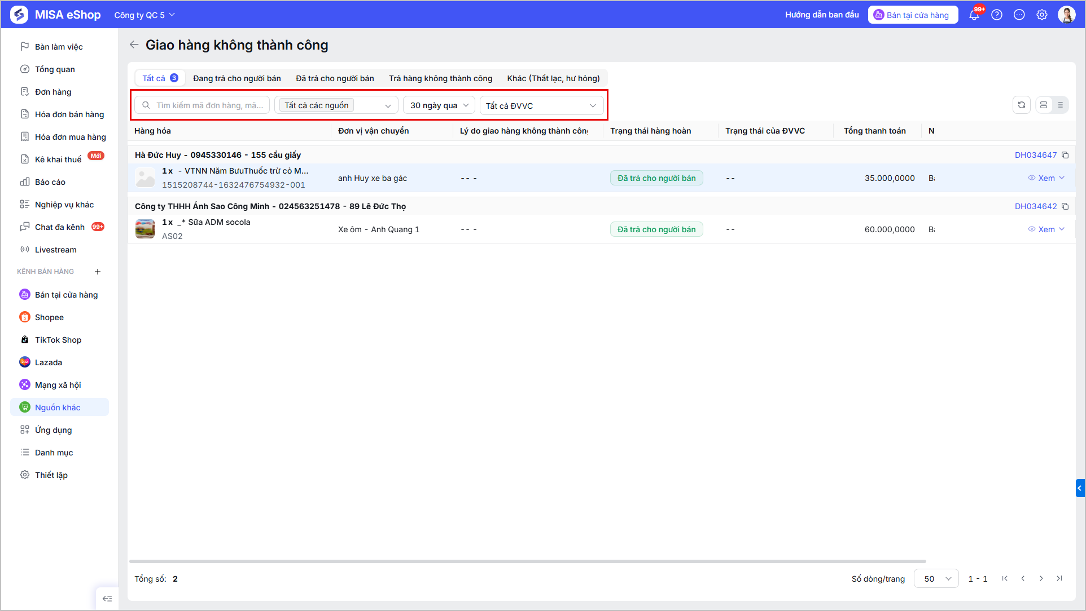Viewport: 1086px width, 611px height.
Task: Click the help question mark icon
Action: pyautogui.click(x=997, y=15)
